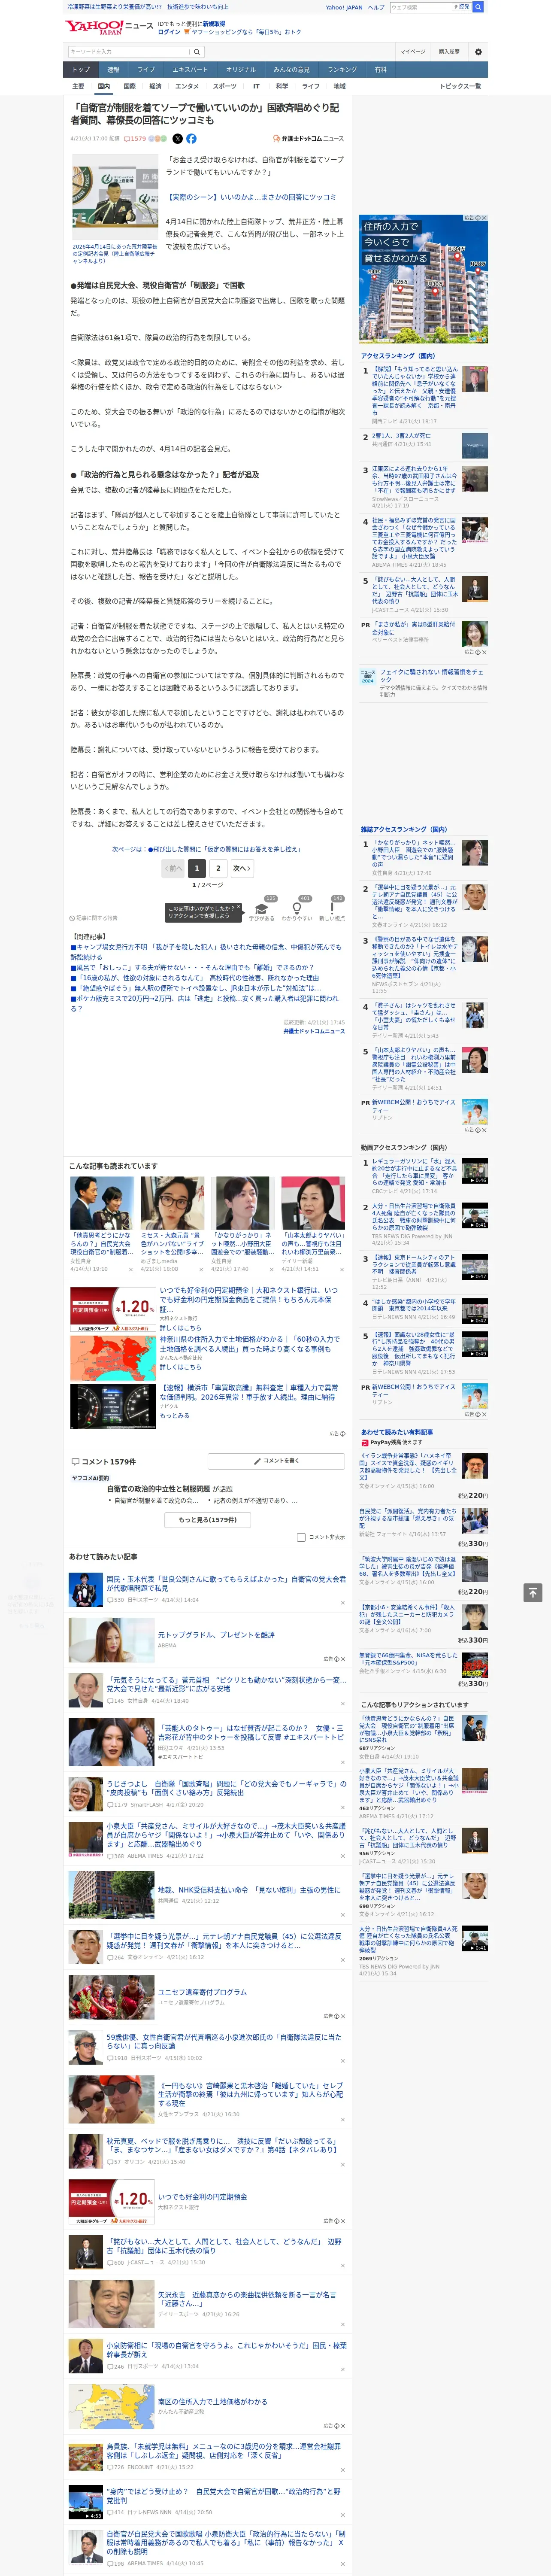Viewport: 551px width, 2576px height.
Task: Share the article on Facebook
Action: 191,139
